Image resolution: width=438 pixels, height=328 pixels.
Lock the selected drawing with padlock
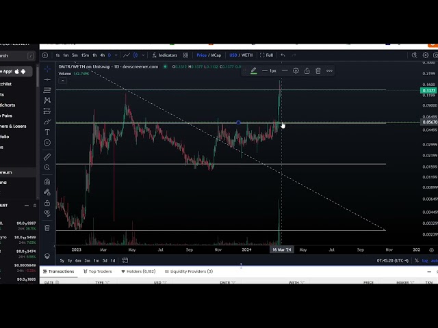(307, 70)
